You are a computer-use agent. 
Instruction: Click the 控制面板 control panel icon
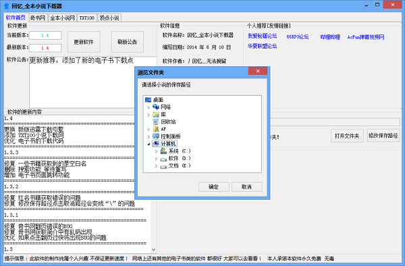[x=156, y=136]
